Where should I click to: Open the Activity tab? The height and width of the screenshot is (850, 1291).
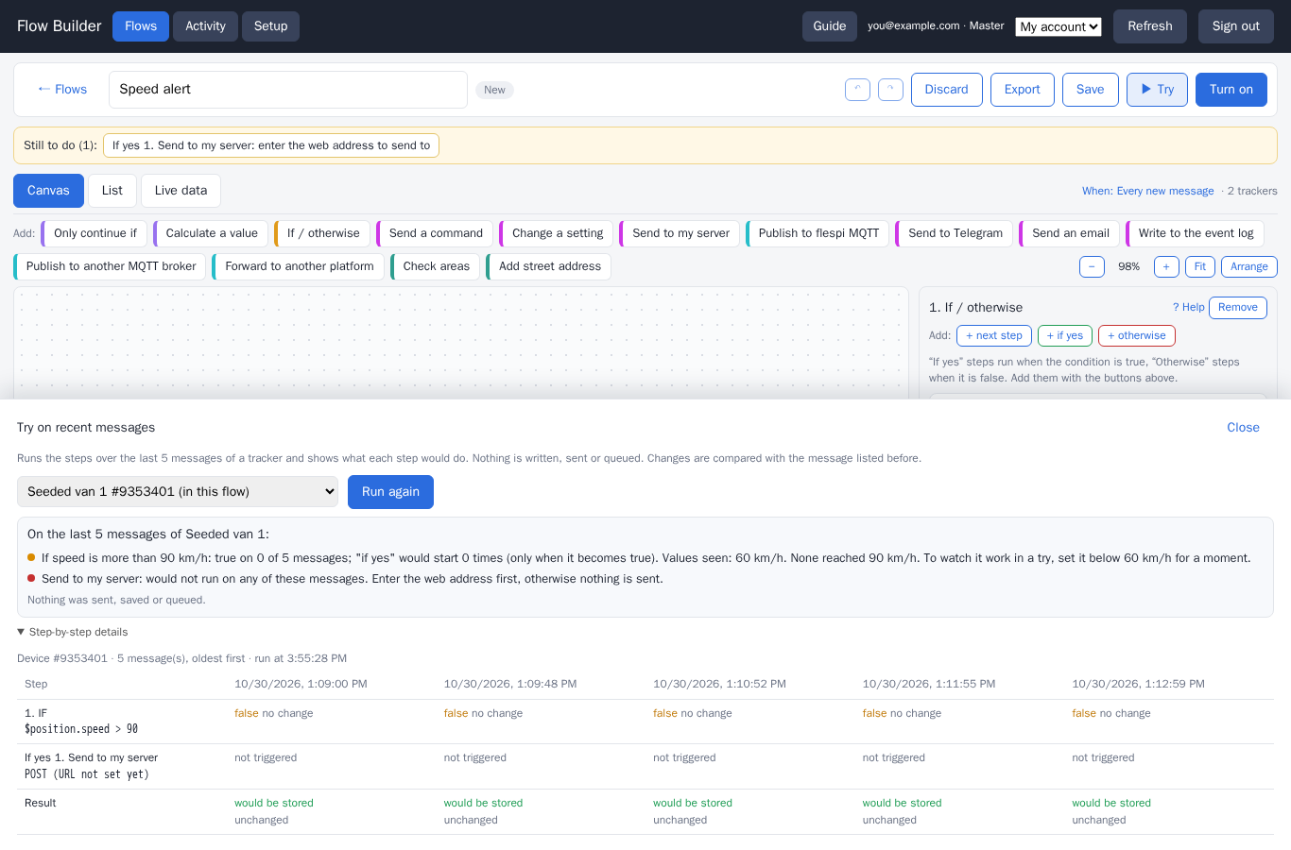pos(205,26)
